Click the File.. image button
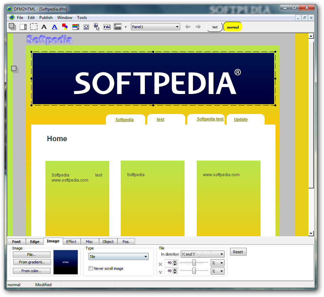This screenshot has width=324, height=297. point(32,255)
